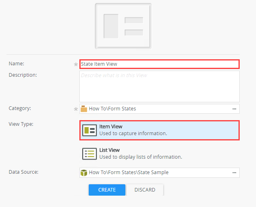Click the Description text area
Image resolution: width=256 pixels, height=207 pixels.
click(x=160, y=86)
